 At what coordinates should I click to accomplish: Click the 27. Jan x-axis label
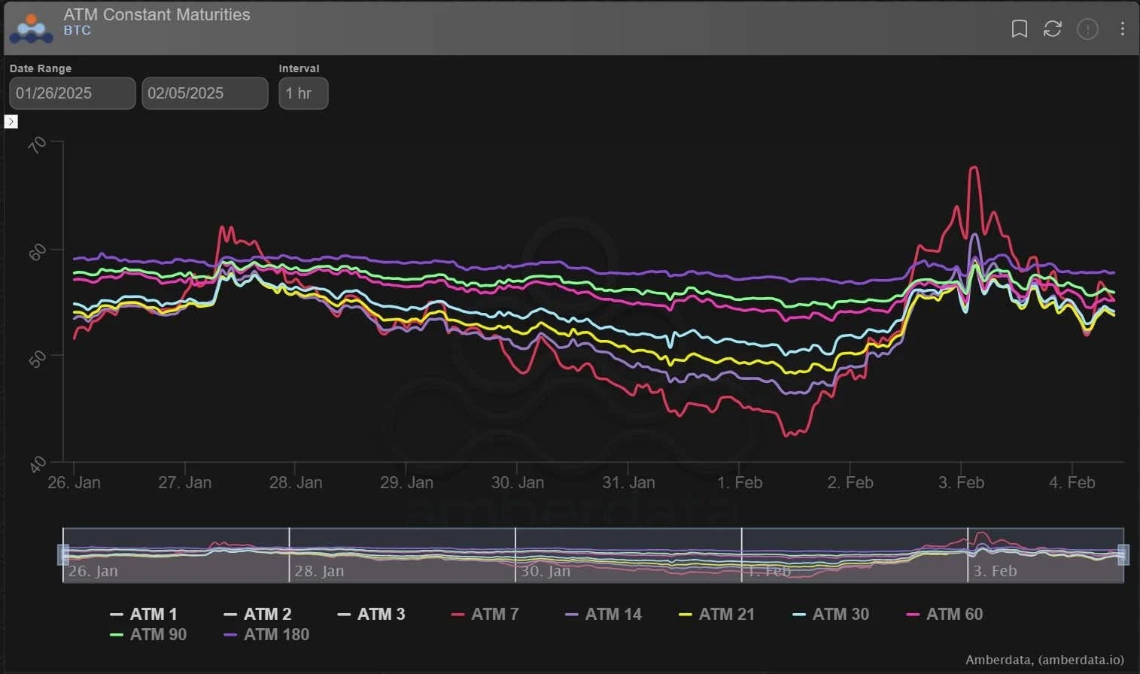(184, 483)
